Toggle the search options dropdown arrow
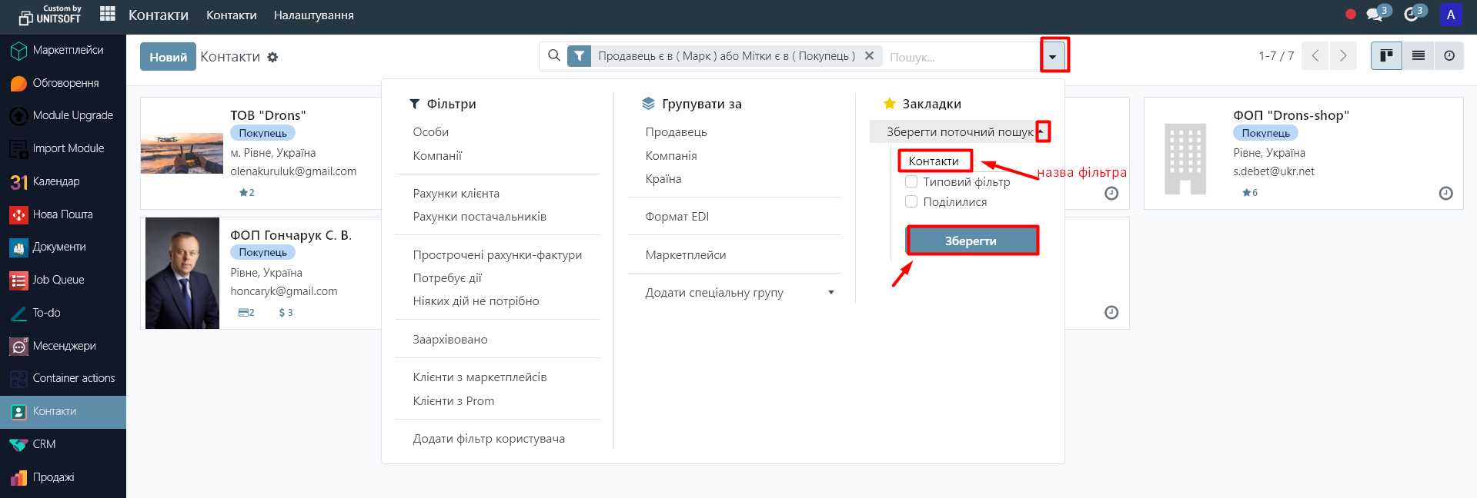This screenshot has height=498, width=1477. [x=1053, y=56]
